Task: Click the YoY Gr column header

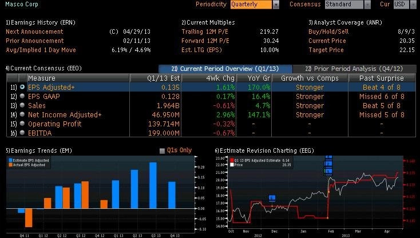Action: 254,78
